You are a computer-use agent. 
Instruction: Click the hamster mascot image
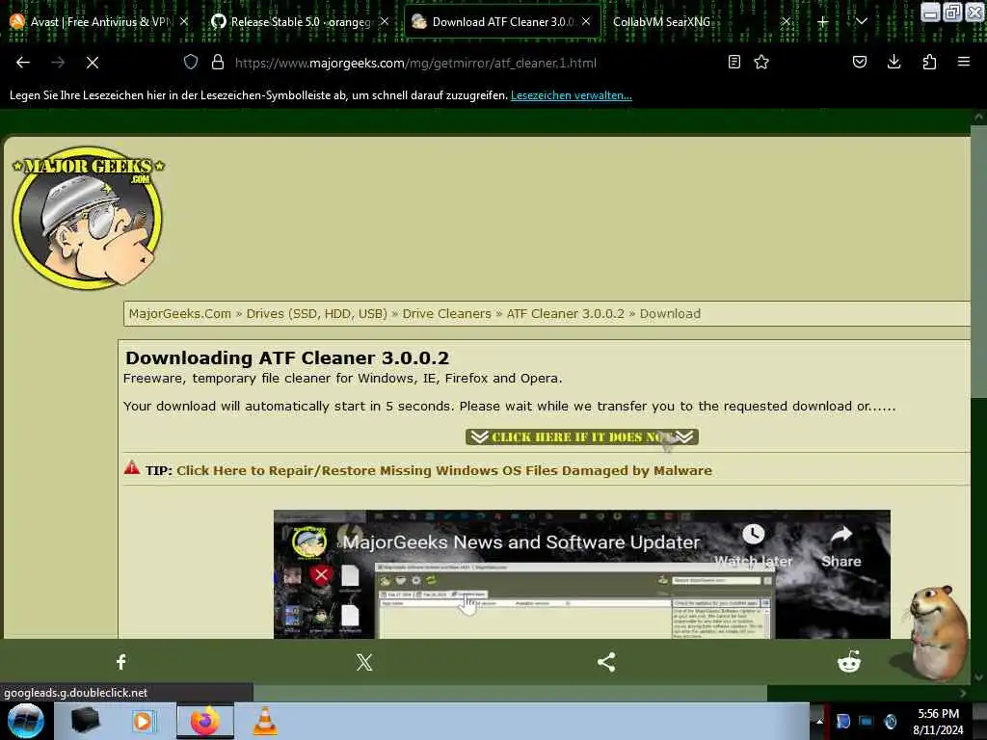pyautogui.click(x=937, y=632)
